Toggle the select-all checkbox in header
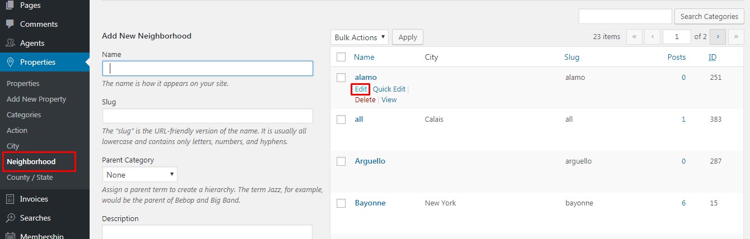The height and width of the screenshot is (239, 750). pos(341,57)
